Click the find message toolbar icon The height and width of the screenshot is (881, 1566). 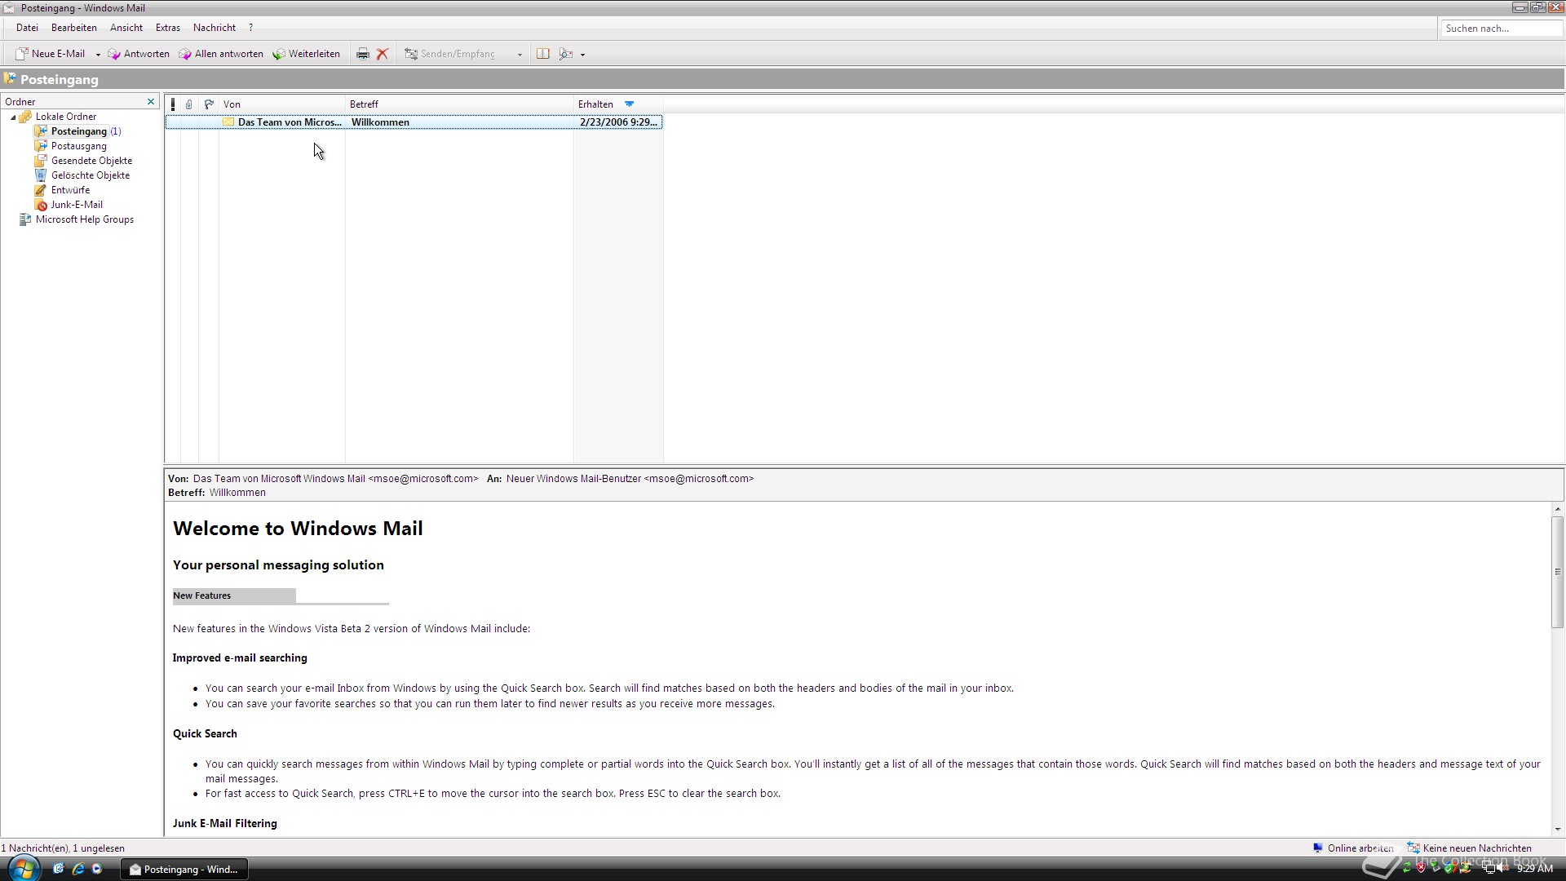click(566, 54)
